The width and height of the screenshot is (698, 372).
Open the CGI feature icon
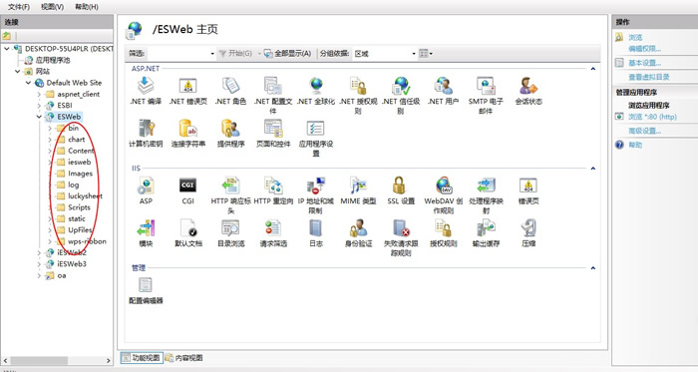[187, 186]
